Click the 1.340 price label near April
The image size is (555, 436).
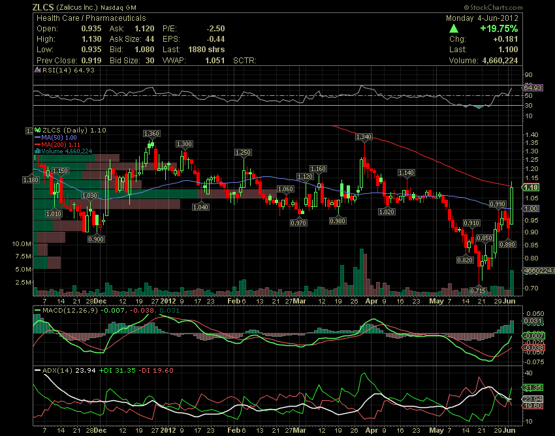coord(364,136)
